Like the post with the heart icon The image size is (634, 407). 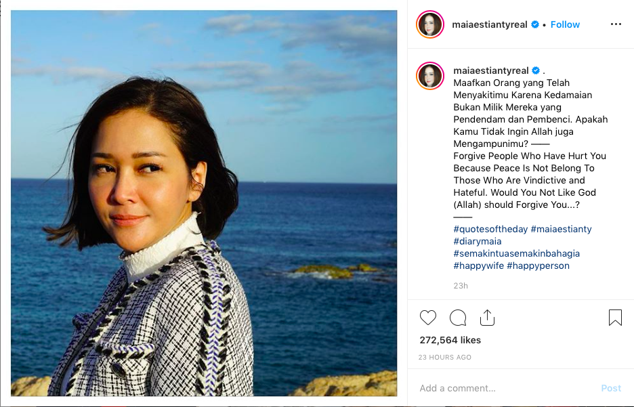pos(428,318)
